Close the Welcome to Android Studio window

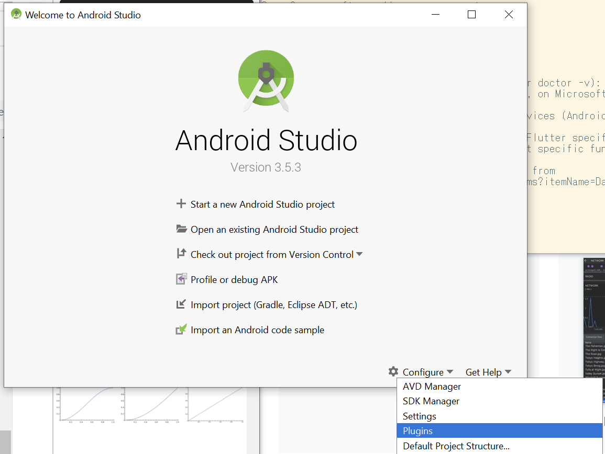click(509, 15)
